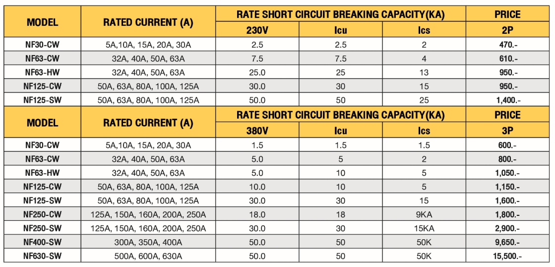The width and height of the screenshot is (555, 267).
Task: Click the 15KA Ics value
Action: pyautogui.click(x=424, y=228)
